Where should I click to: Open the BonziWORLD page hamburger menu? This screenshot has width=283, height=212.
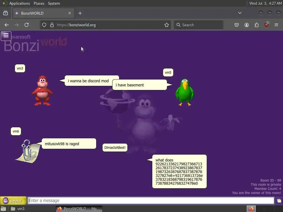pos(6,36)
